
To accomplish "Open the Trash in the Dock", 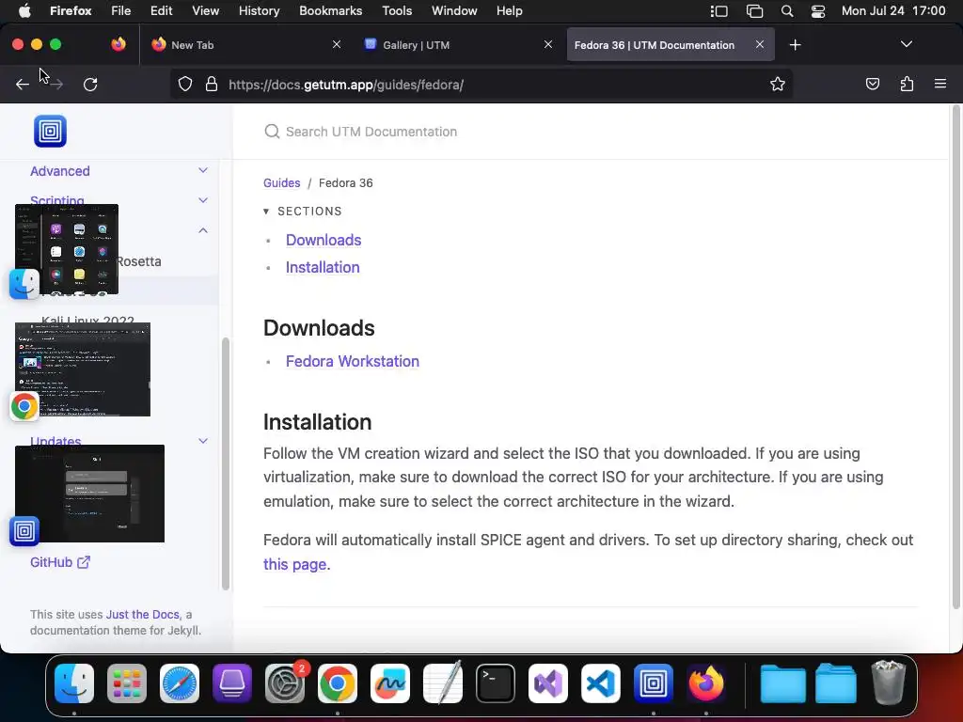I will 889,683.
